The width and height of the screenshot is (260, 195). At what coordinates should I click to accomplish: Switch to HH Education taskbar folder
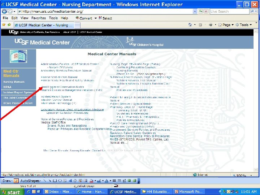[156, 192]
